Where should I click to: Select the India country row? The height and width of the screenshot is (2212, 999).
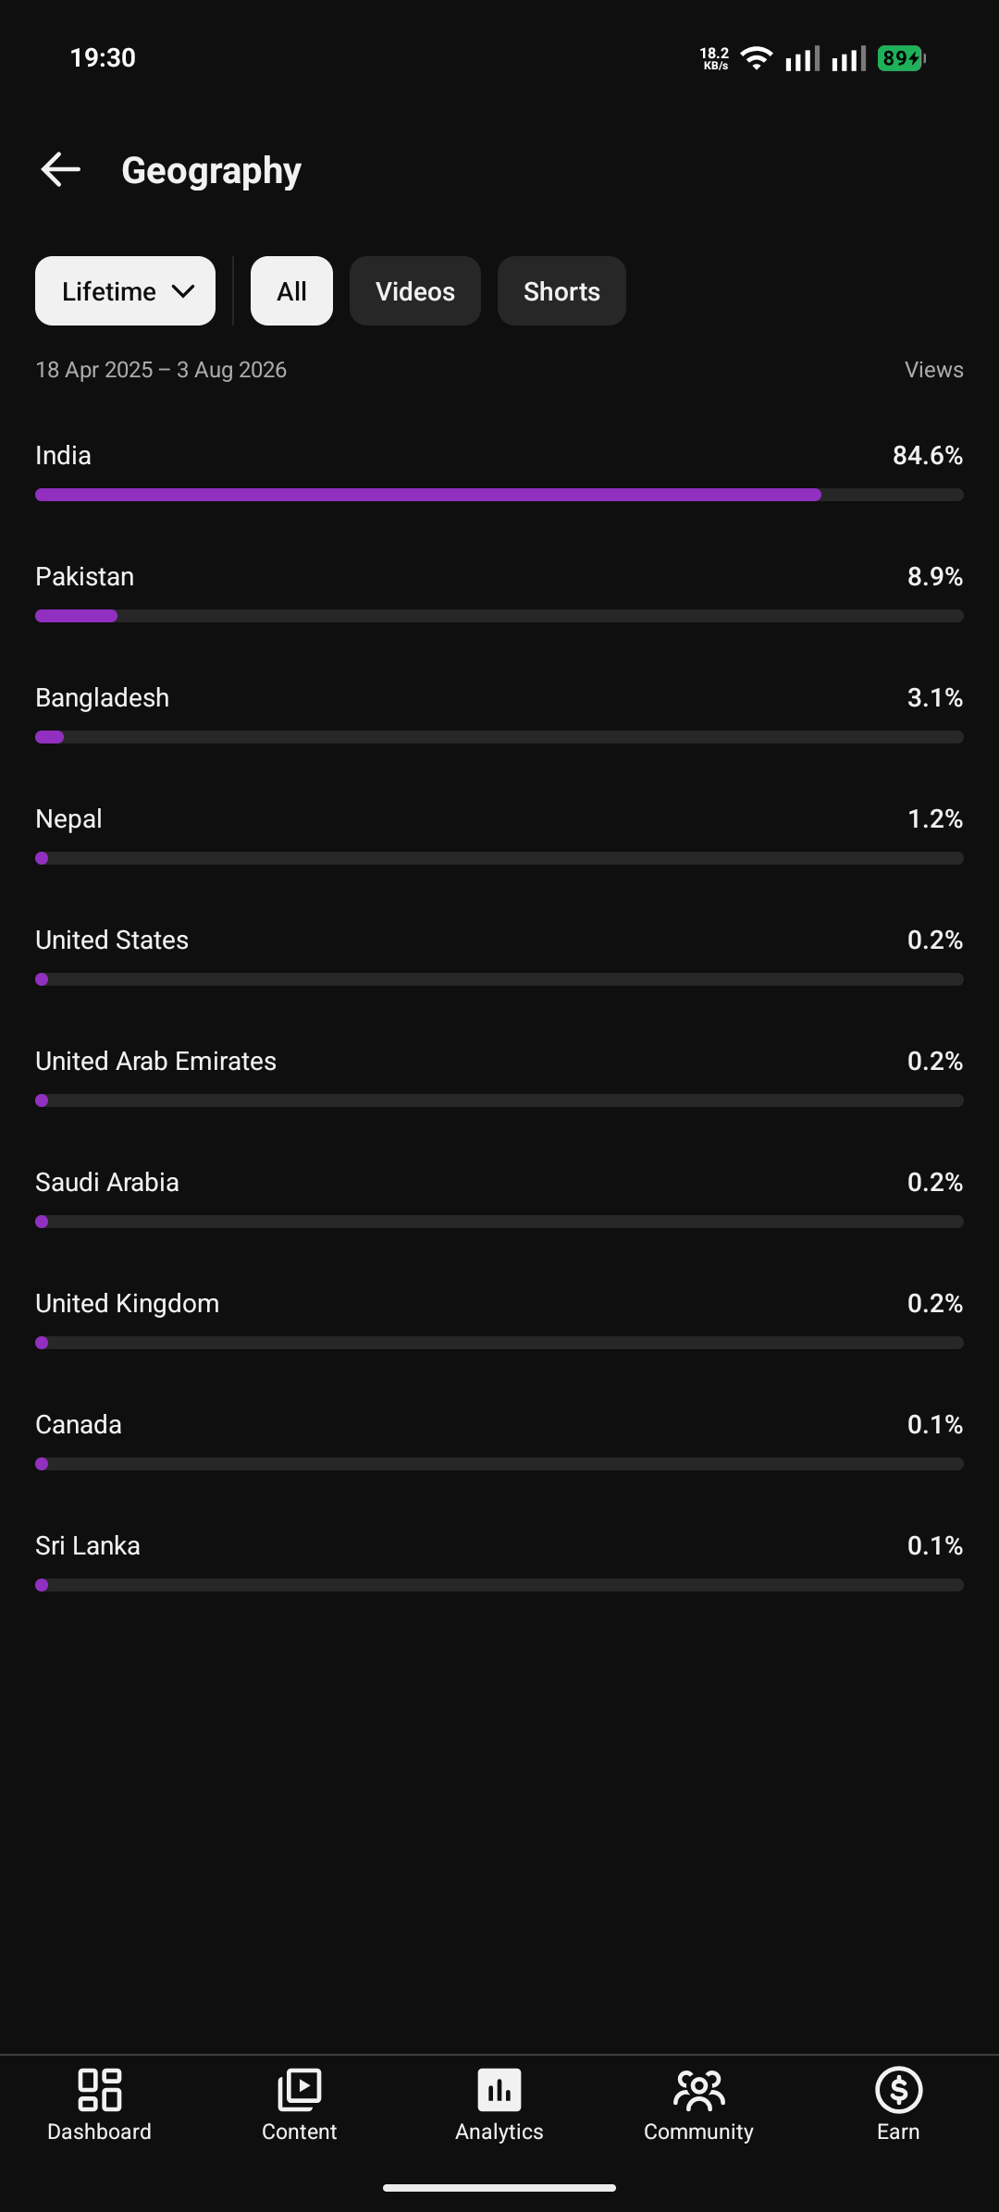click(499, 472)
